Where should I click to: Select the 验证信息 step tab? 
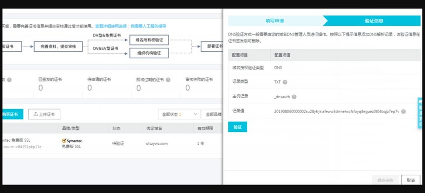tap(374, 21)
